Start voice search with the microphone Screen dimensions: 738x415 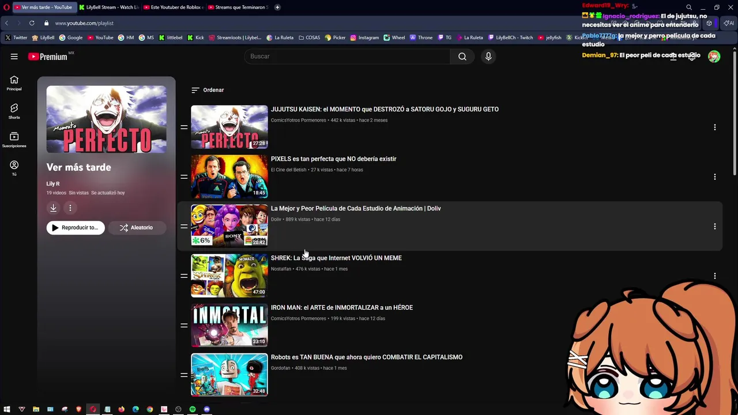tap(488, 56)
